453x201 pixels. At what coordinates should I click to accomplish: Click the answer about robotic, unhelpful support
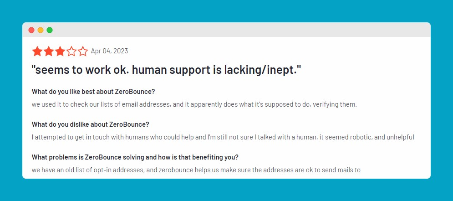223,137
